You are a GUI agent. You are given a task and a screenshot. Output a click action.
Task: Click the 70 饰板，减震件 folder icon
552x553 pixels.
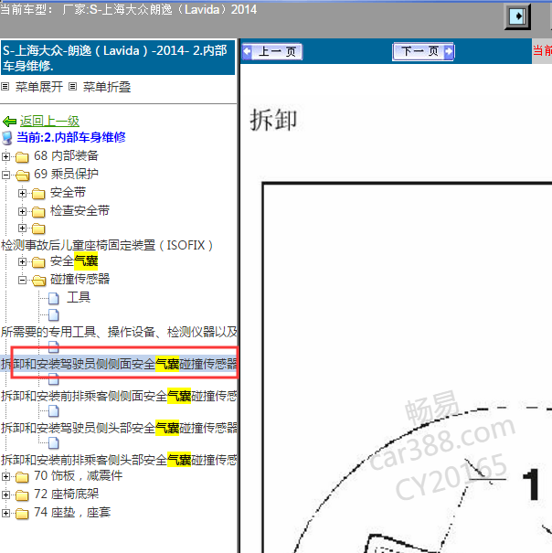click(22, 477)
